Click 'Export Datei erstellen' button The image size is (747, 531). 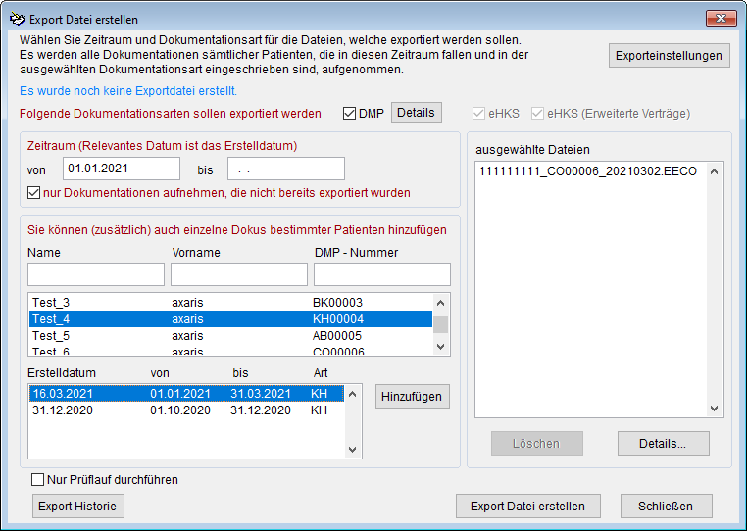(527, 507)
